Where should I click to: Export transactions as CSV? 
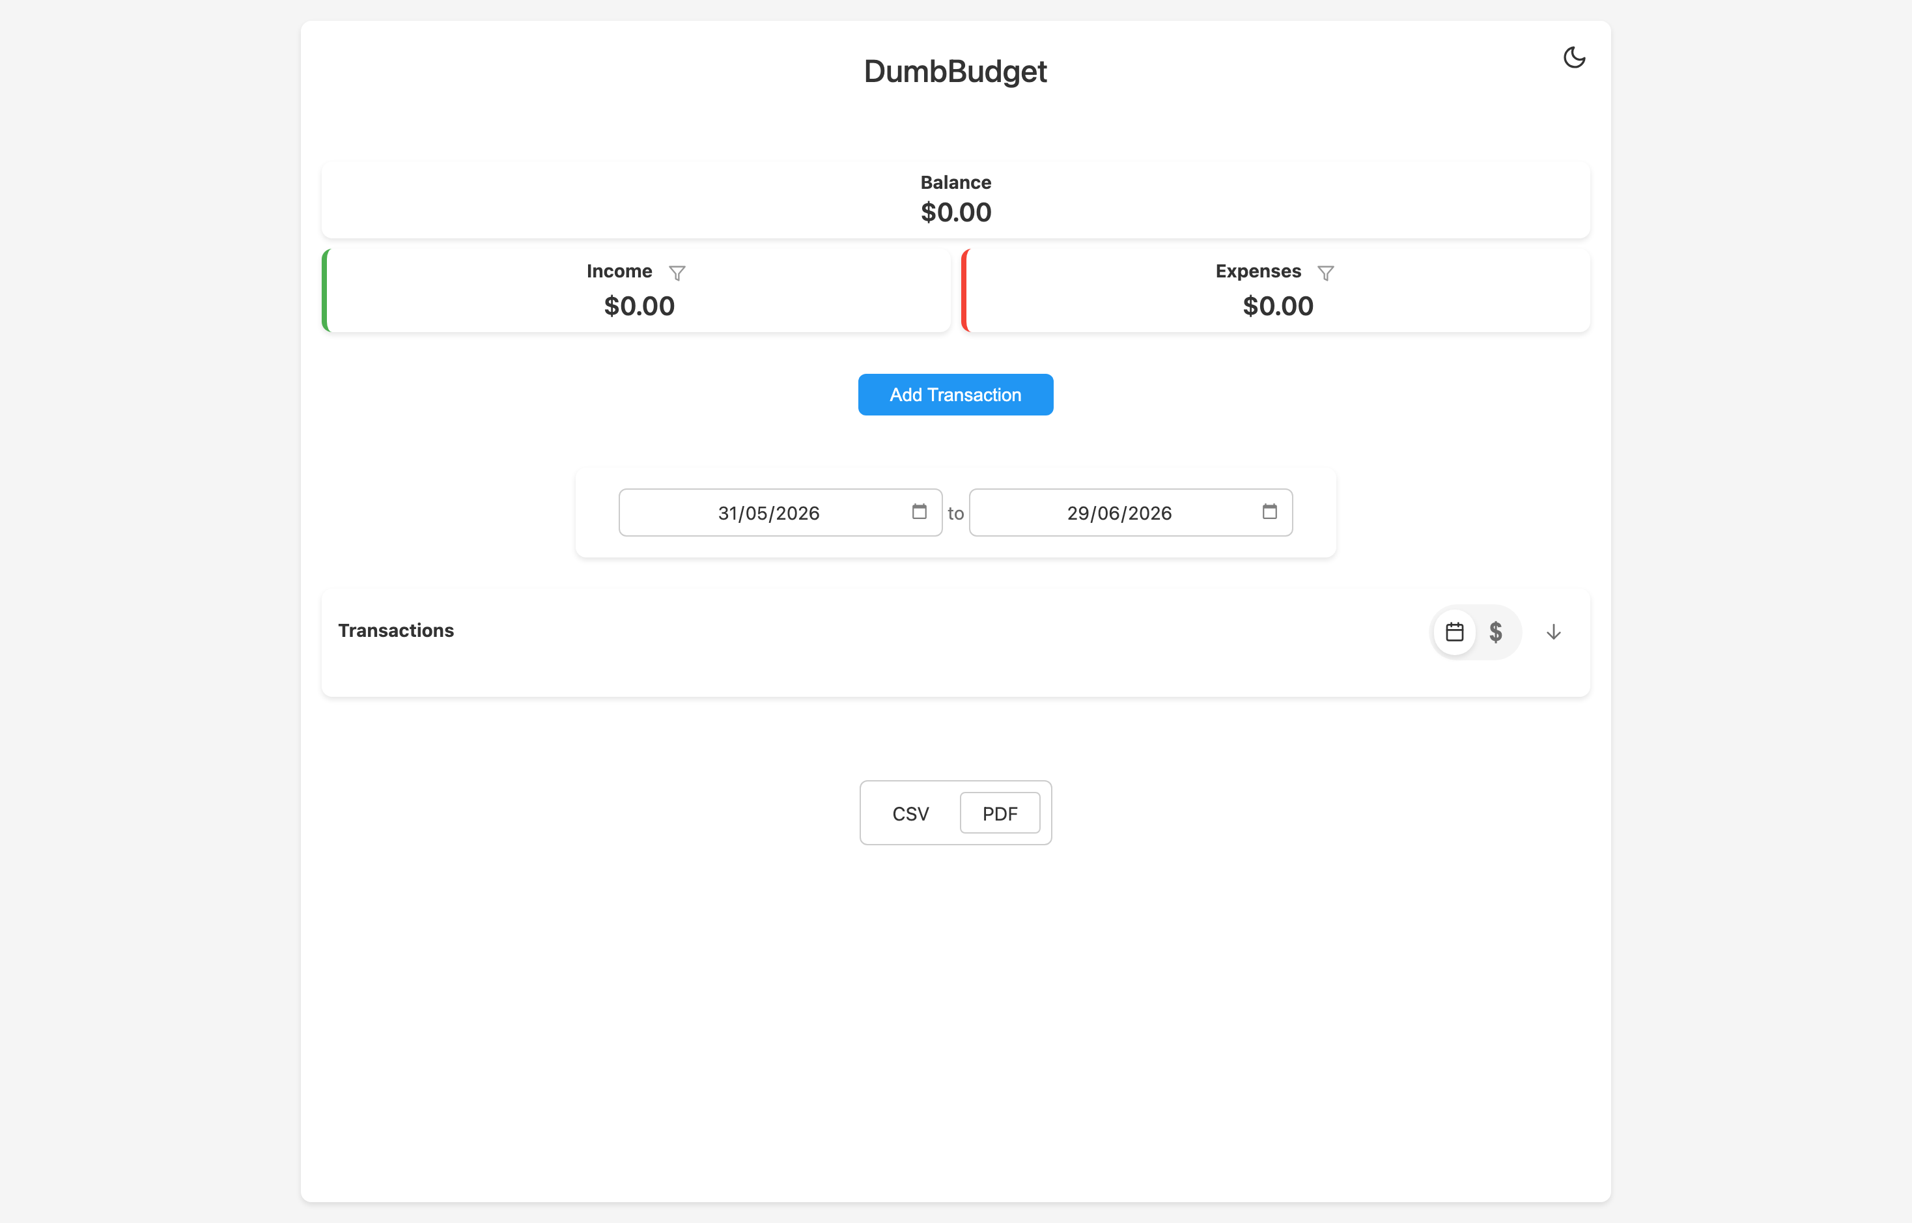pyautogui.click(x=910, y=813)
